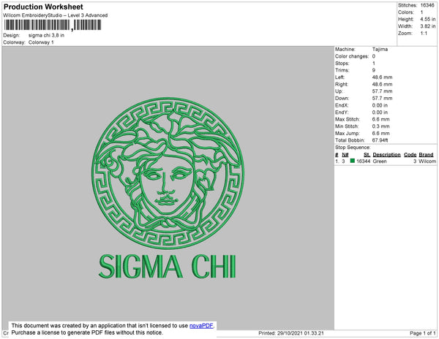Select the 'Production Worksheet' heading
The image size is (439, 339).
coord(43,7)
